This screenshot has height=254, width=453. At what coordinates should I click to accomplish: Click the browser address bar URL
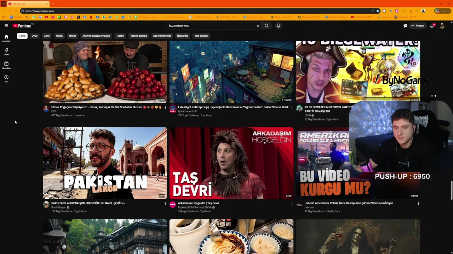40,11
